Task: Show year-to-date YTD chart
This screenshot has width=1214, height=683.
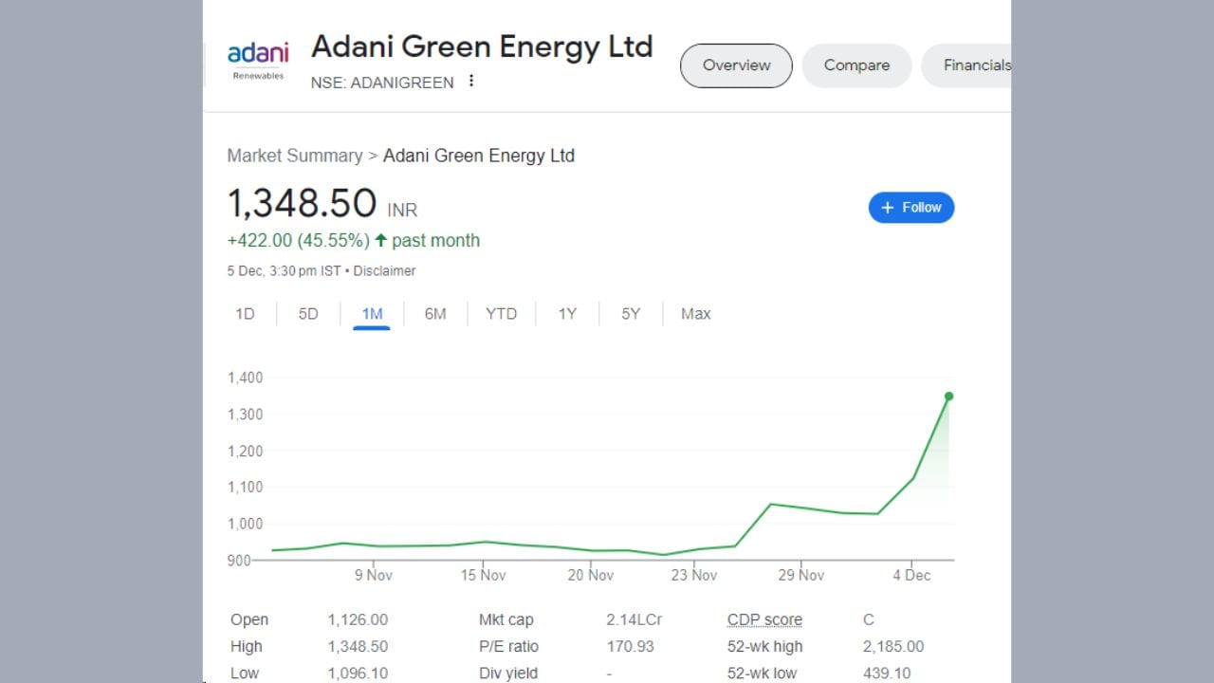Action: (x=501, y=314)
